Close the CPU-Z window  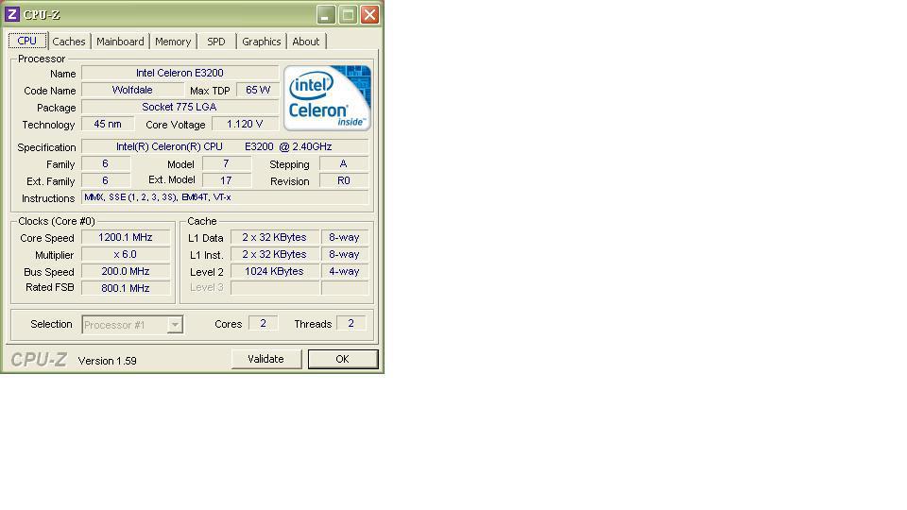click(x=369, y=14)
